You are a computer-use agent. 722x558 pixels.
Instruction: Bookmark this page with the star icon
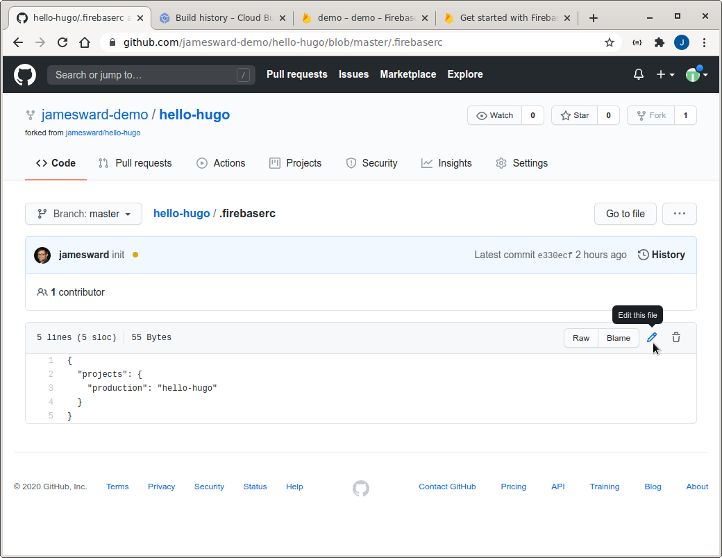[x=610, y=42]
